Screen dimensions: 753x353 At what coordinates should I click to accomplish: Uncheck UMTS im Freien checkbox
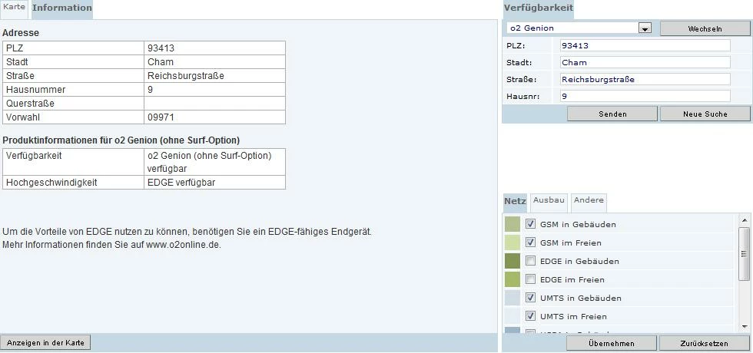[x=531, y=316]
